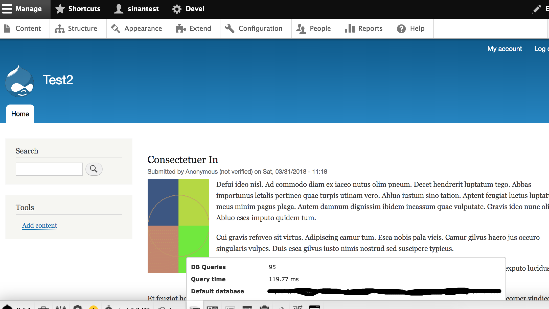This screenshot has height=309, width=549.
Task: Expand the yellow warning badge in profiler toolbar
Action: (94, 307)
